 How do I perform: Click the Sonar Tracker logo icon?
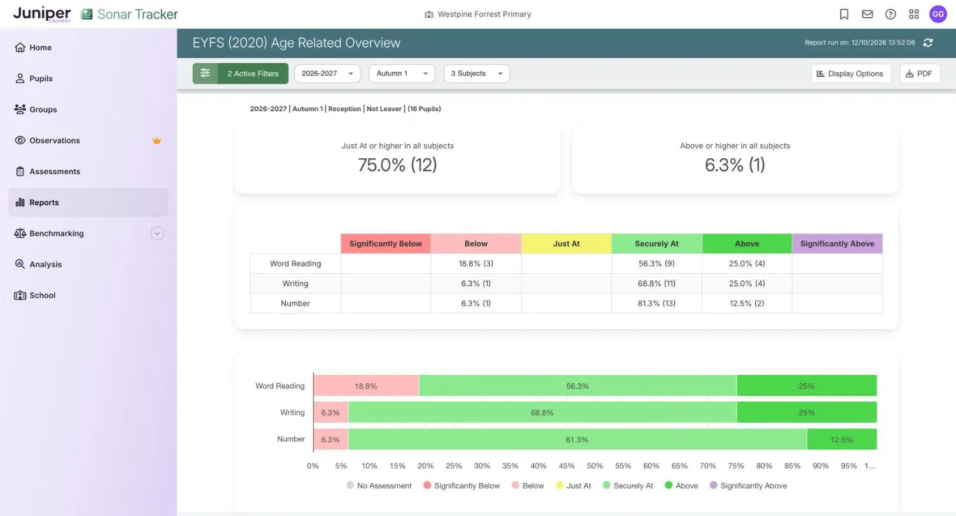point(86,14)
